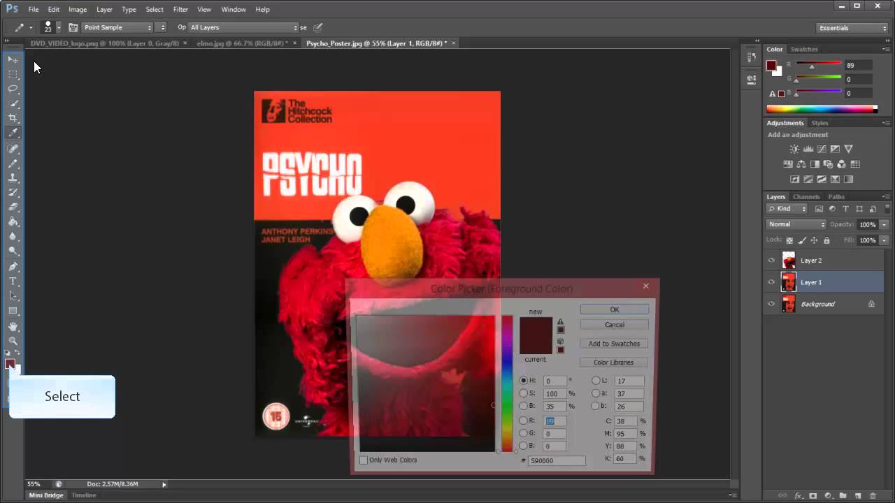Open the Color panel flyout menu

[x=885, y=49]
